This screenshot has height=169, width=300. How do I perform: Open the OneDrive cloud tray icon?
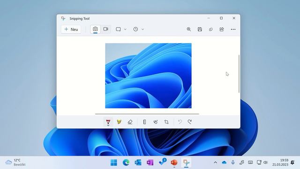(x=224, y=163)
